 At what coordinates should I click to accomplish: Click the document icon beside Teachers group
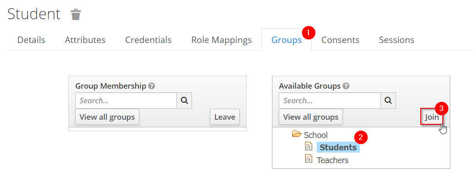(x=309, y=159)
